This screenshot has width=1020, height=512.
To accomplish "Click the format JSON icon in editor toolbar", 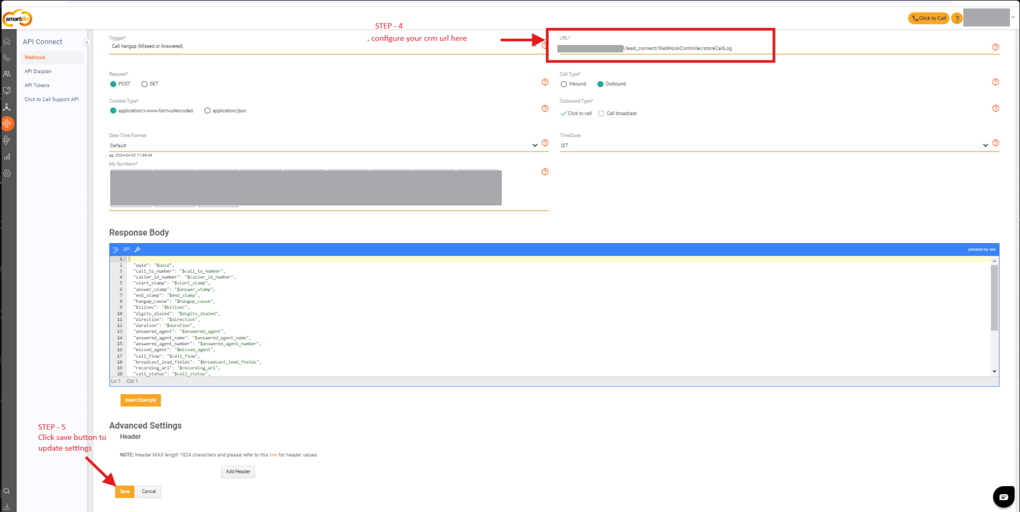I will (x=116, y=249).
